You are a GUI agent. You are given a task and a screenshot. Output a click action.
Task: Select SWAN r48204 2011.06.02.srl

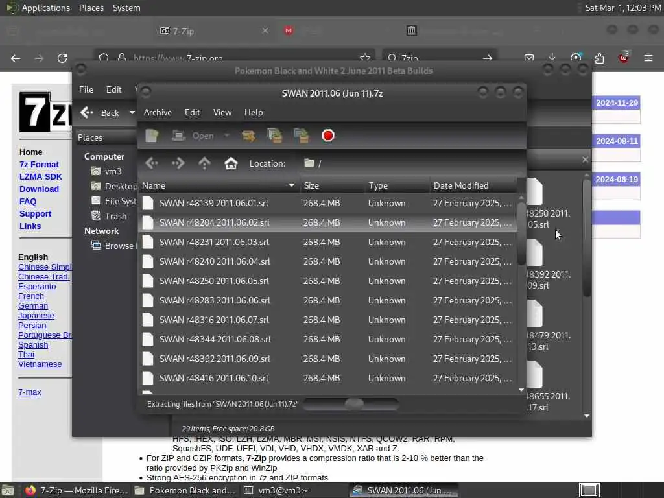[x=327, y=223]
